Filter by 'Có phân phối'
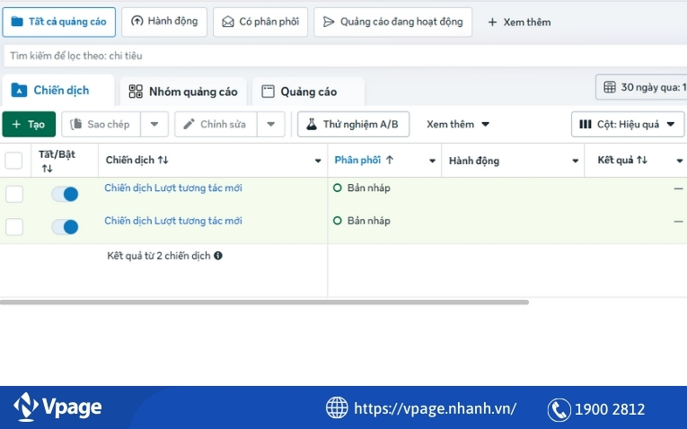Image resolution: width=687 pixels, height=429 pixels. tap(260, 22)
